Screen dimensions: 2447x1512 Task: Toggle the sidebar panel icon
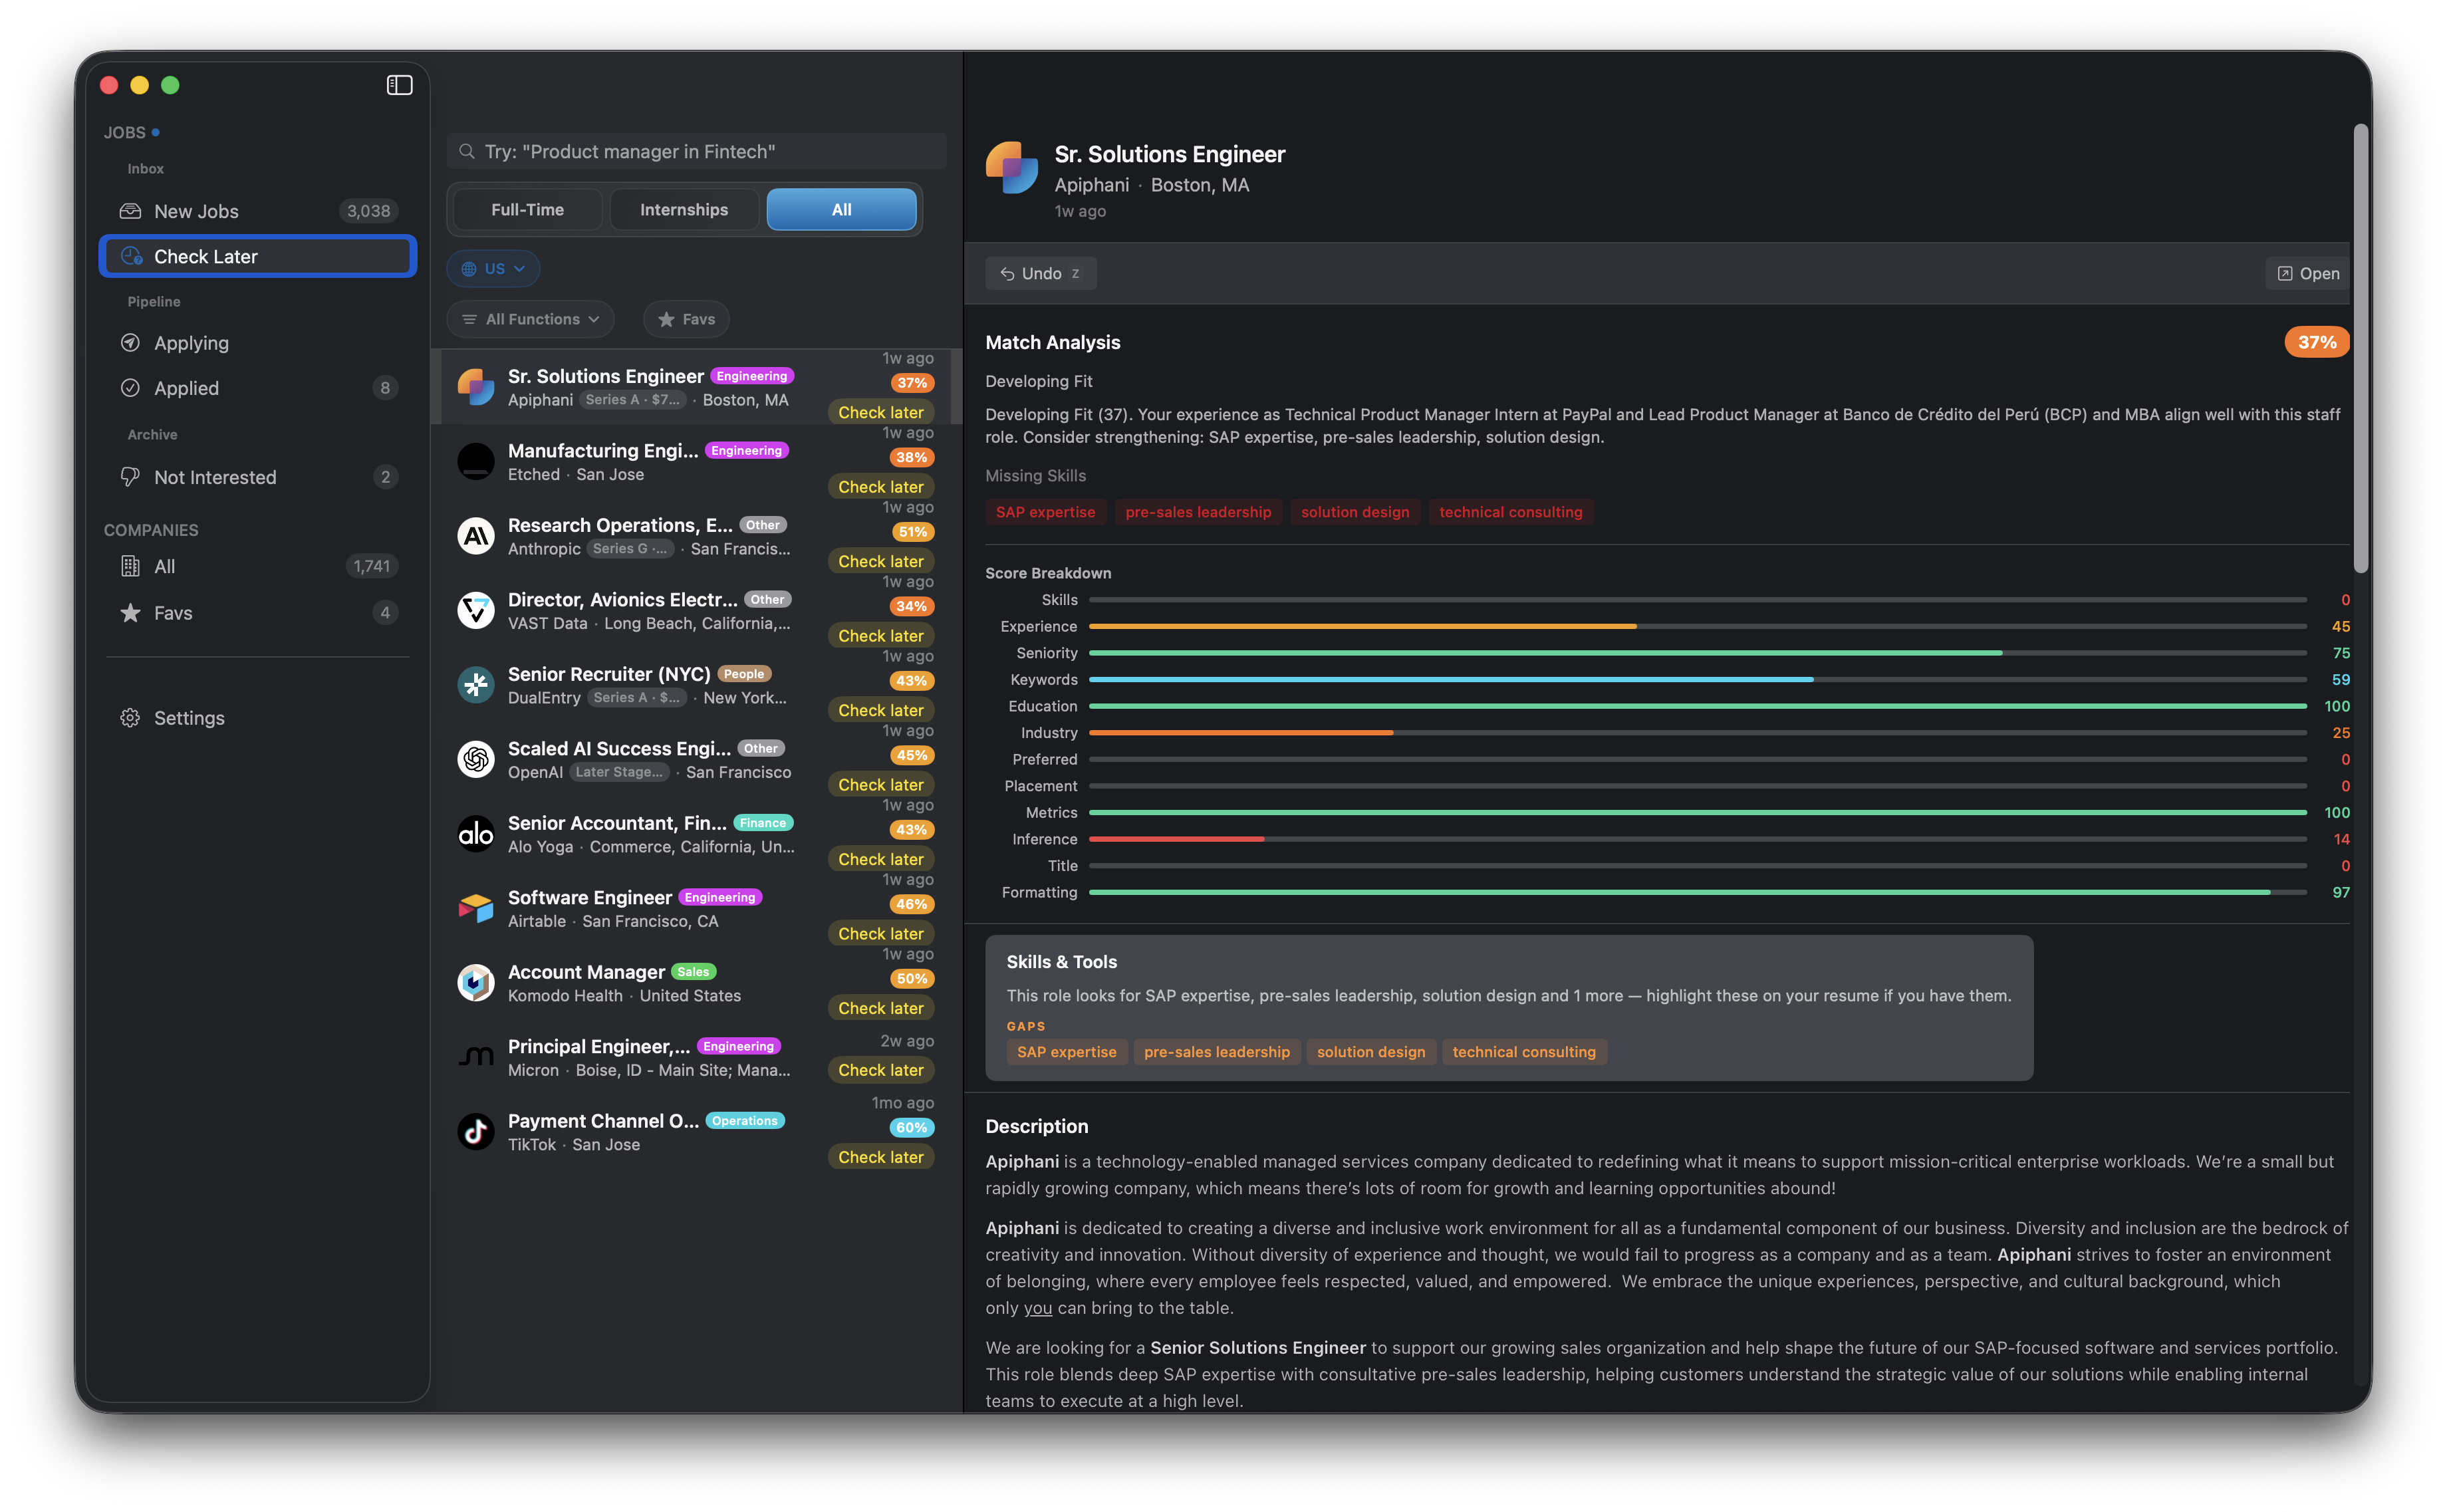click(399, 85)
